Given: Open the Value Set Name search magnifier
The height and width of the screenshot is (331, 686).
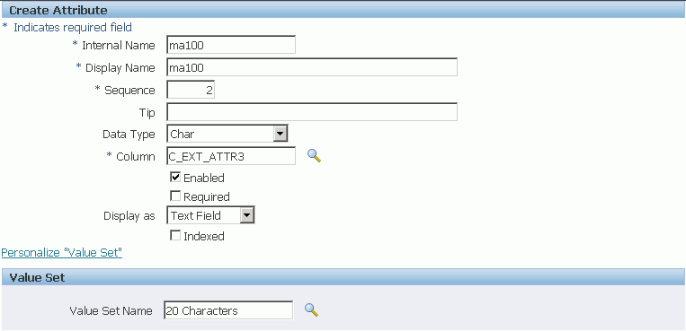Looking at the screenshot, I should (311, 310).
